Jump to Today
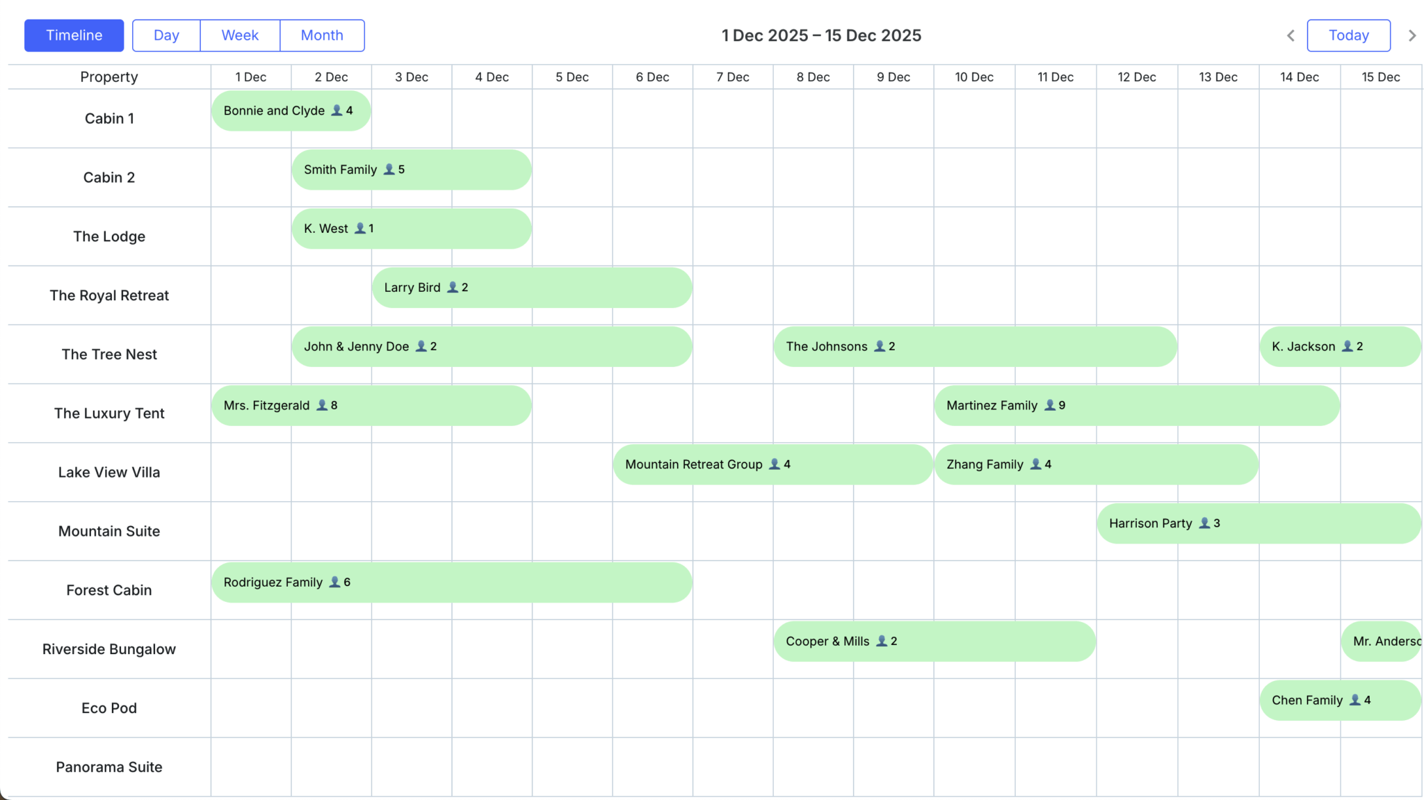This screenshot has width=1424, height=800. point(1349,35)
